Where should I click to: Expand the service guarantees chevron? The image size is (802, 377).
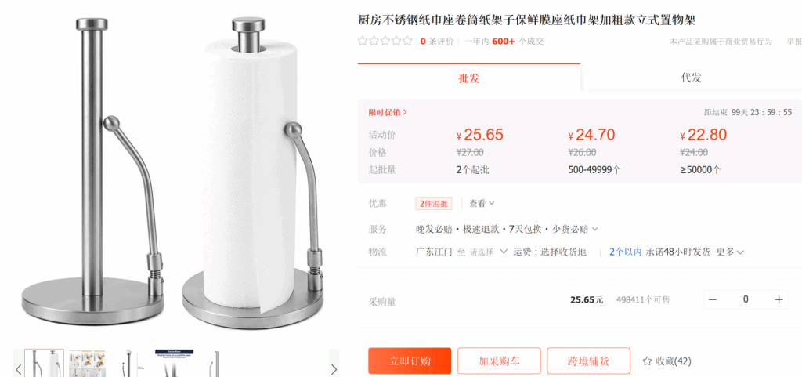click(594, 230)
